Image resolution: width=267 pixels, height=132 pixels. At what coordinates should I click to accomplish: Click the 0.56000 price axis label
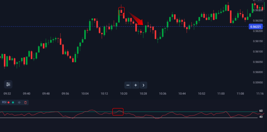[258, 72]
